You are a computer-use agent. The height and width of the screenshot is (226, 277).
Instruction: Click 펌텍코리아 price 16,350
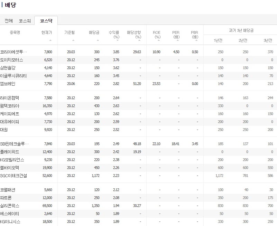click(47, 106)
